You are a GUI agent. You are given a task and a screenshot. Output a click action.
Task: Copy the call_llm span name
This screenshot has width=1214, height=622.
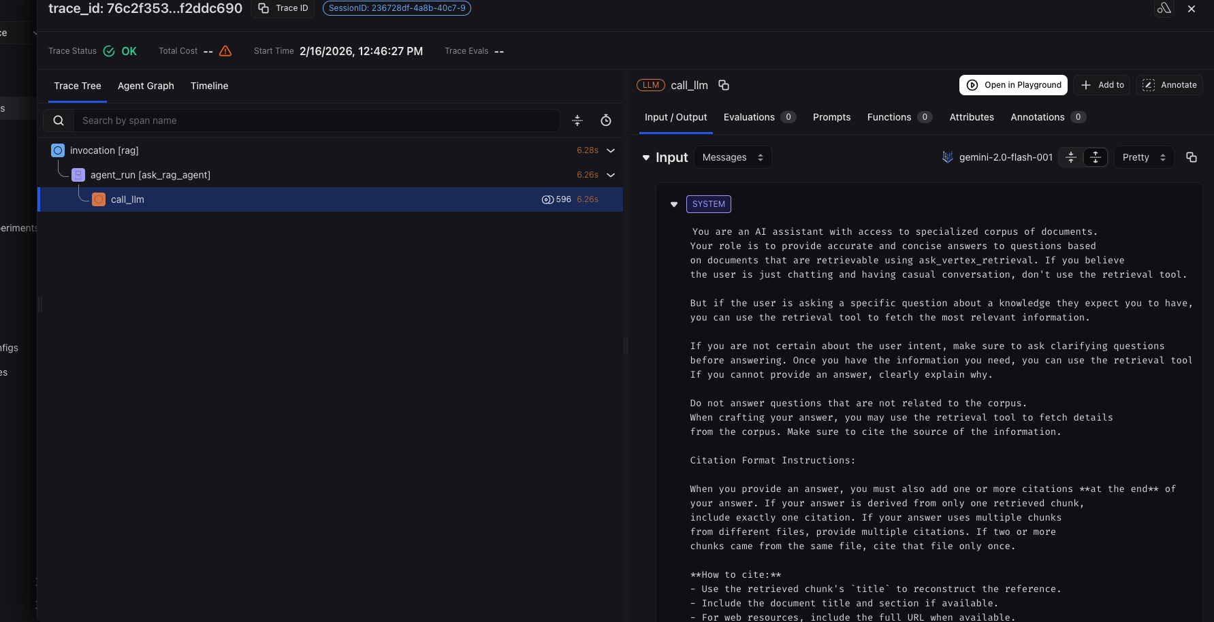click(x=724, y=85)
